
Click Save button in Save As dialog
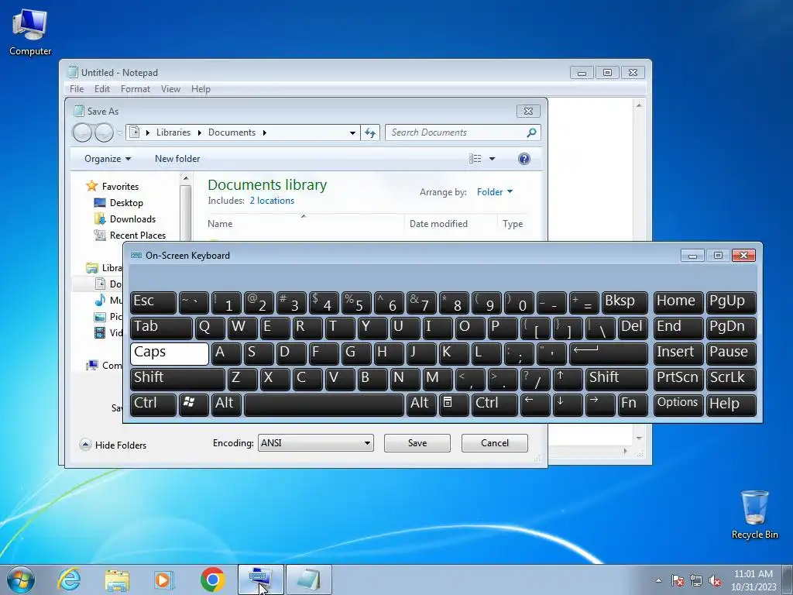click(x=417, y=443)
